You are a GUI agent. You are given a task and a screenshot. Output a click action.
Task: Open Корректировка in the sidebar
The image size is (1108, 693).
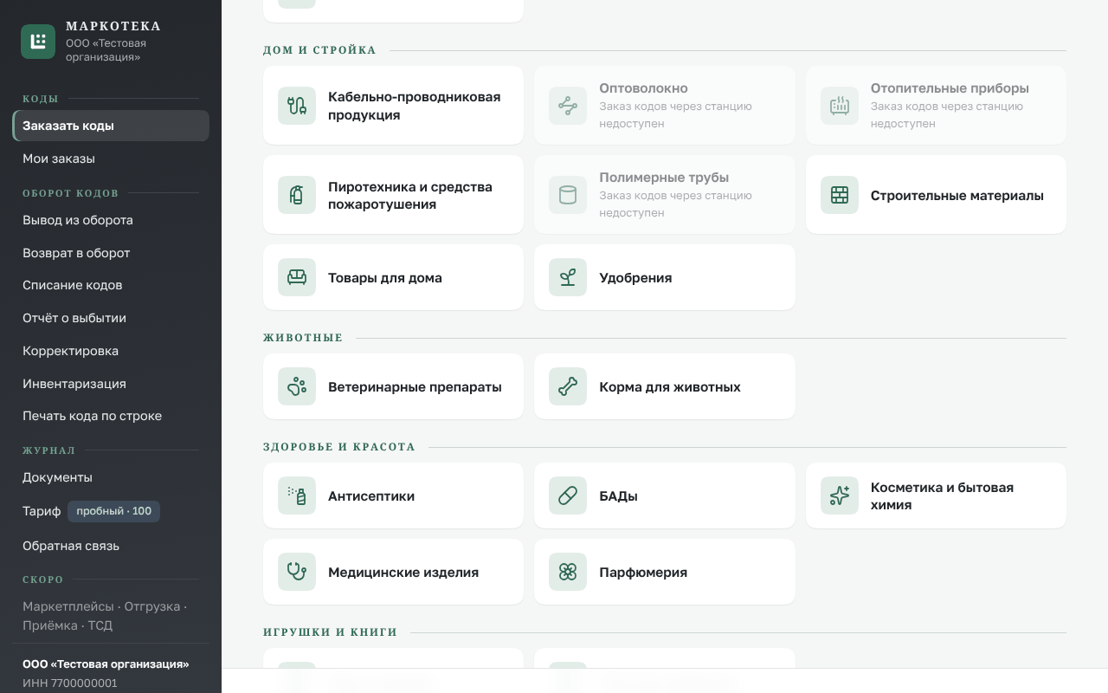(x=111, y=351)
